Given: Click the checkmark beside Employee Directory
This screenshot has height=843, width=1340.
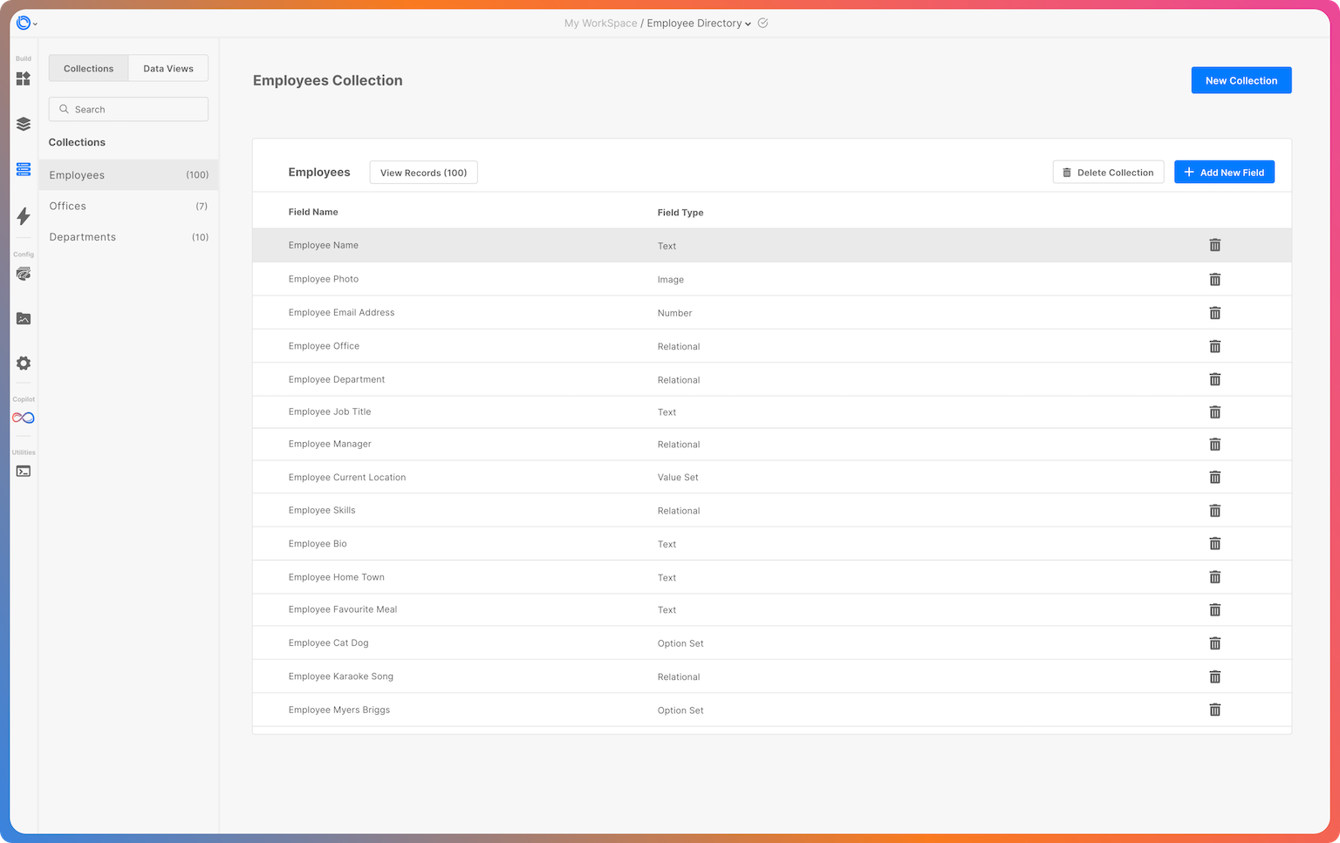Looking at the screenshot, I should [x=762, y=24].
